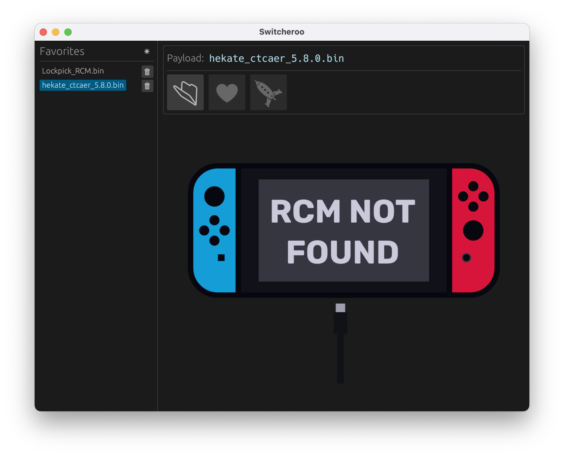This screenshot has width=564, height=457.
Task: Select Lockpick_RCM.bin in Favorites list
Action: (x=73, y=71)
